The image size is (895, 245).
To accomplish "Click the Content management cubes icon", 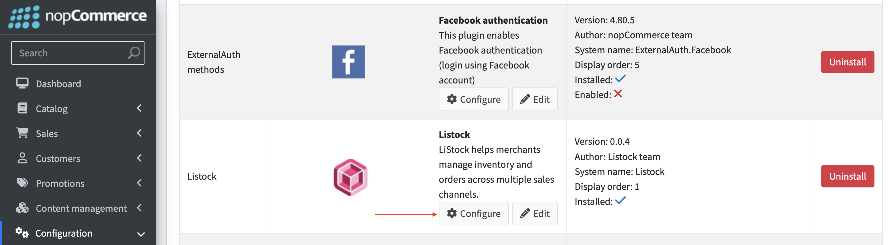I will [22, 208].
